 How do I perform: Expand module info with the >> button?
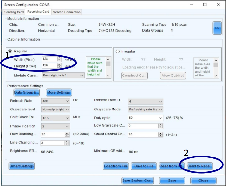(217, 28)
